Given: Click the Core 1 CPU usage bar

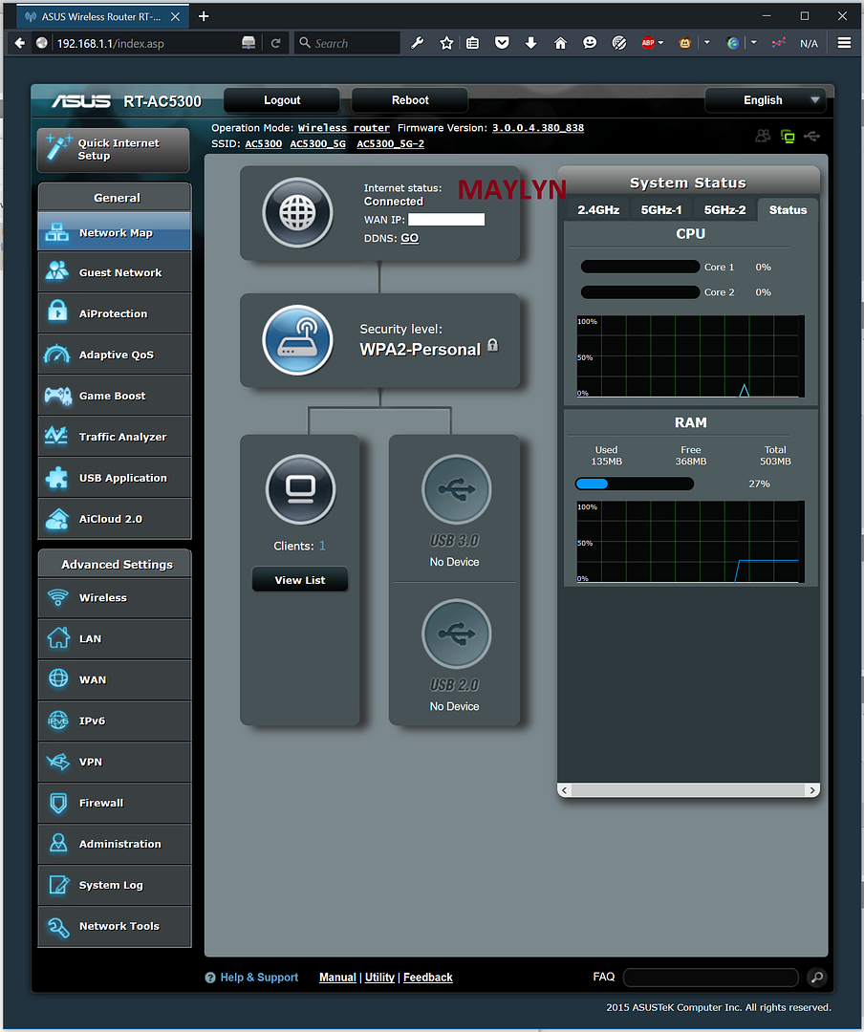Looking at the screenshot, I should tap(640, 267).
